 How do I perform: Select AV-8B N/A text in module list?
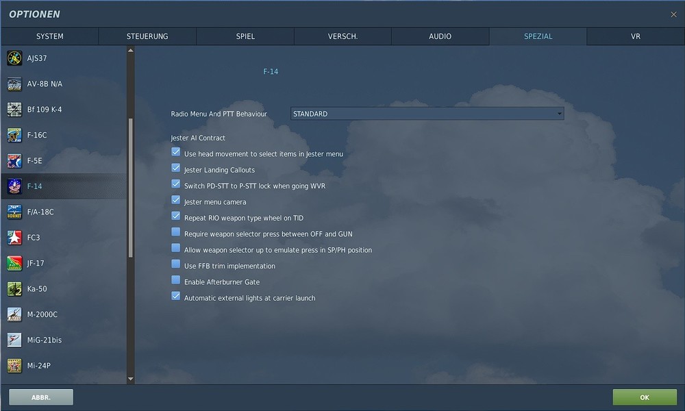45,84
